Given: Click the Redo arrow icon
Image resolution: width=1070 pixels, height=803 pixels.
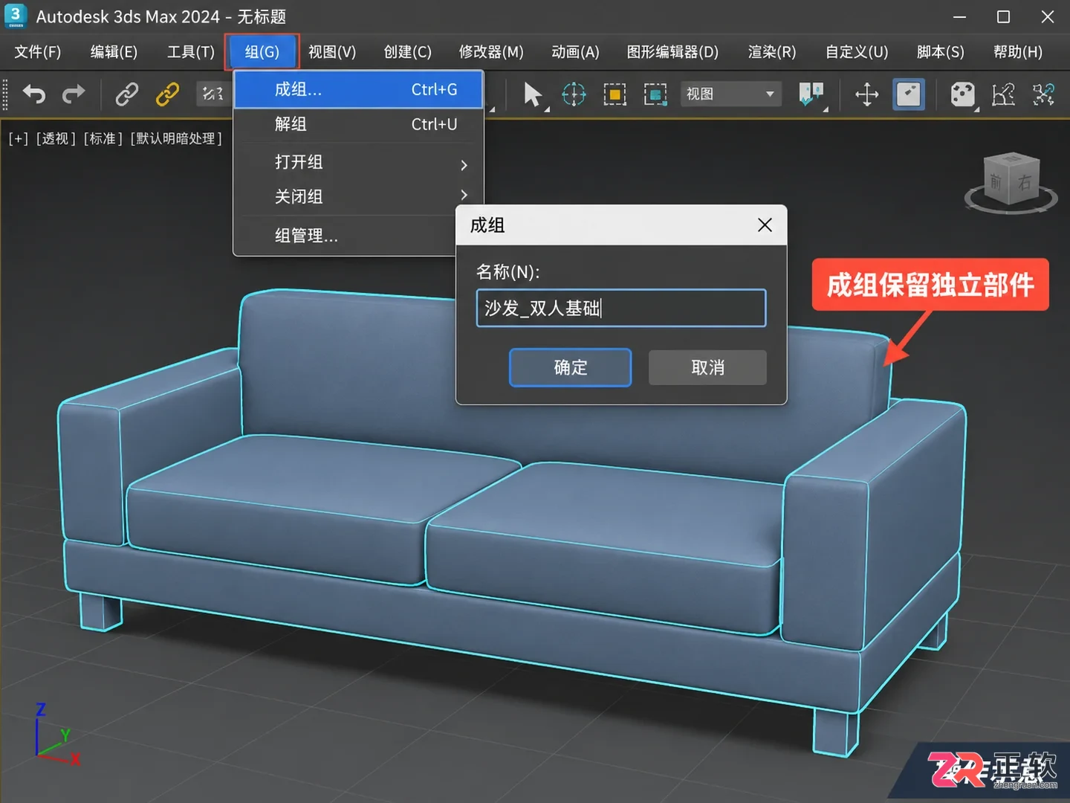Looking at the screenshot, I should click(x=74, y=94).
